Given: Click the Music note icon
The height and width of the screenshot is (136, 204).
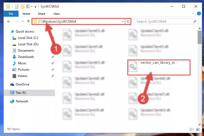Looking at the screenshot, I should pyautogui.click(x=14, y=63).
